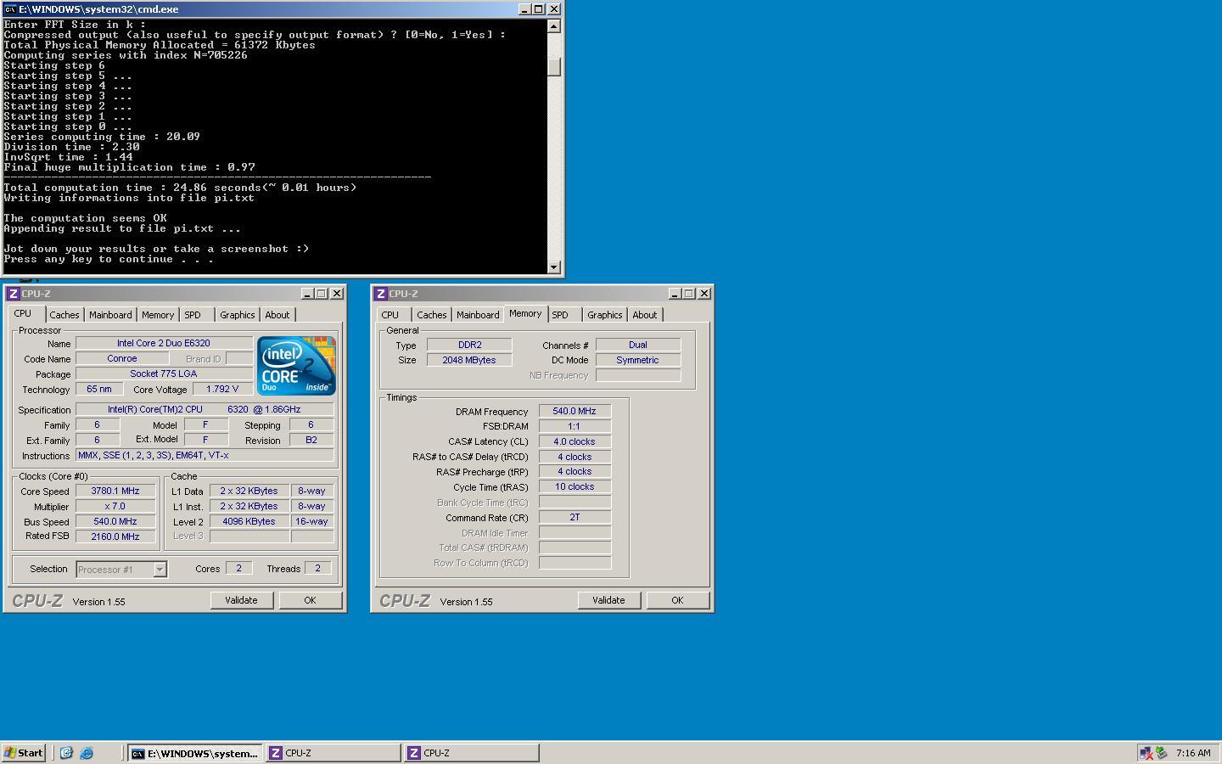Click the disconnected network tray icon

pos(1146,753)
